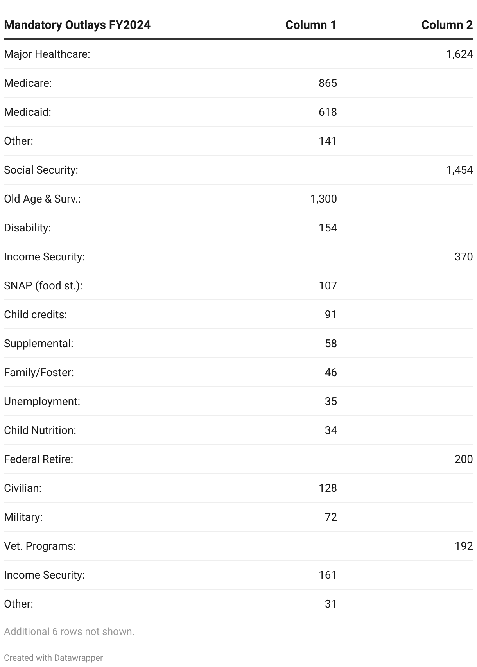Click the "Column 2" header

click(447, 25)
